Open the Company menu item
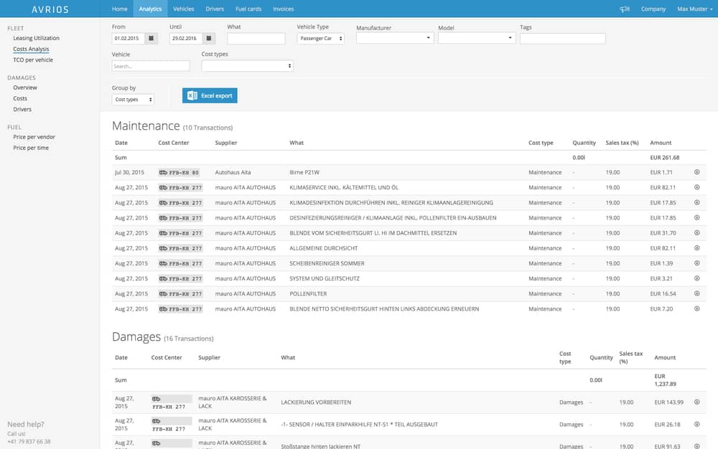 tap(653, 9)
